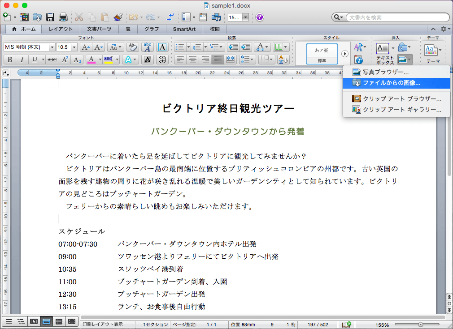Toggle Italic formatting
Screen dimensions: 453x329
coord(22,60)
